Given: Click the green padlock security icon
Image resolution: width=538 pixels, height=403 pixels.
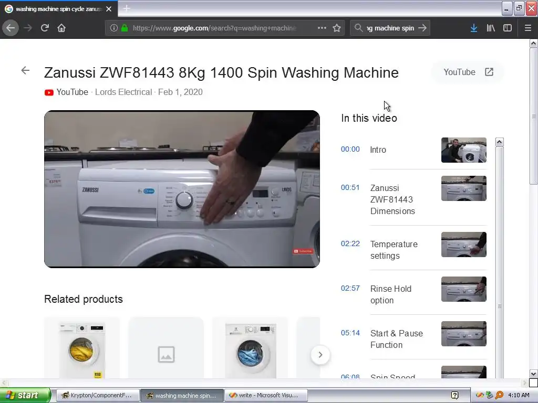Looking at the screenshot, I should coord(125,28).
